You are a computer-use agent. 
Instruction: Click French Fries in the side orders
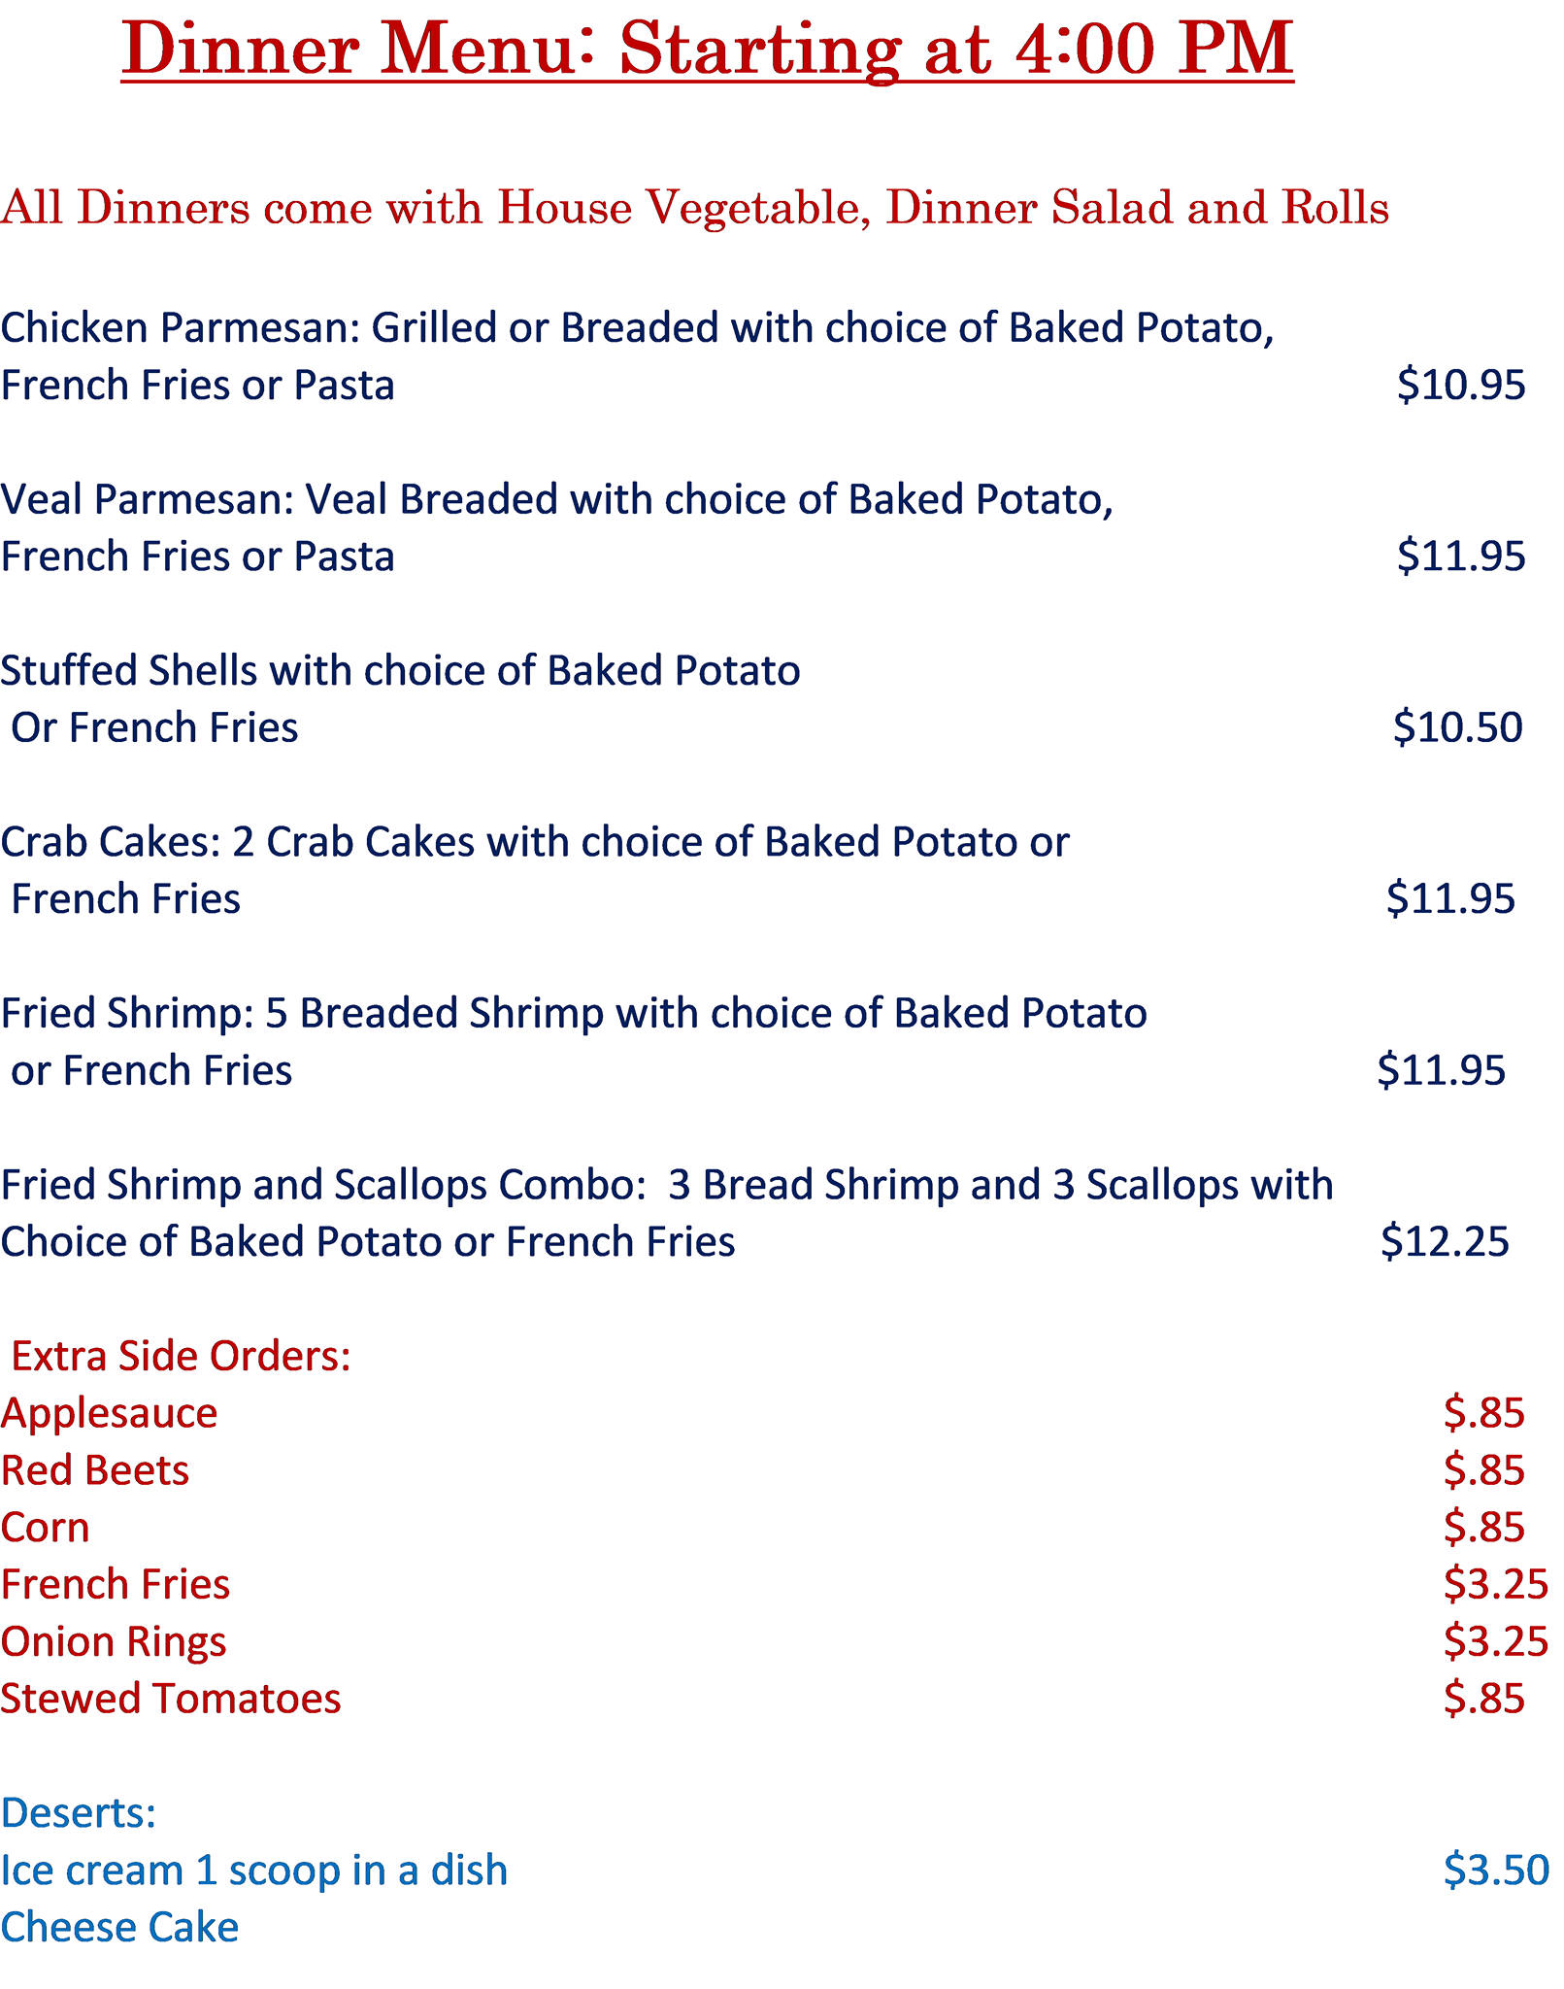click(116, 1585)
